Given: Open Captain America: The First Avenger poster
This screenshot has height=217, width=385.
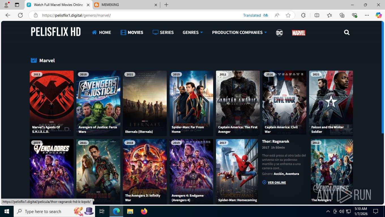Looking at the screenshot, I should [x=238, y=103].
